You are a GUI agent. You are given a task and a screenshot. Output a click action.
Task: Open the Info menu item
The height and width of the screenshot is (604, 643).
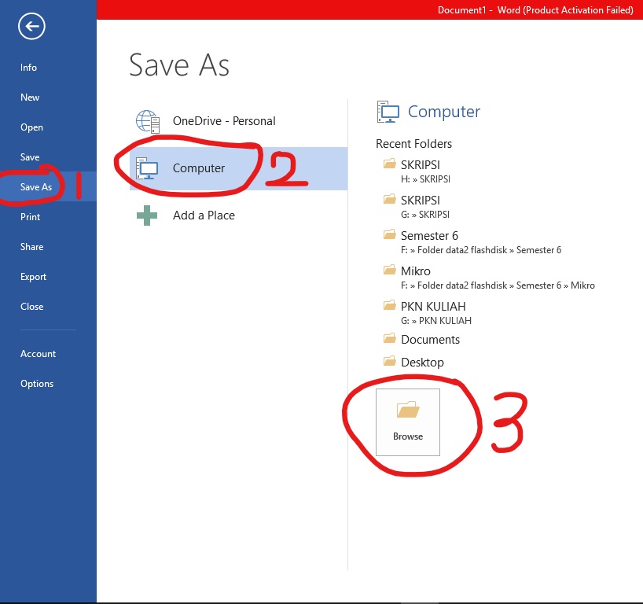point(28,68)
